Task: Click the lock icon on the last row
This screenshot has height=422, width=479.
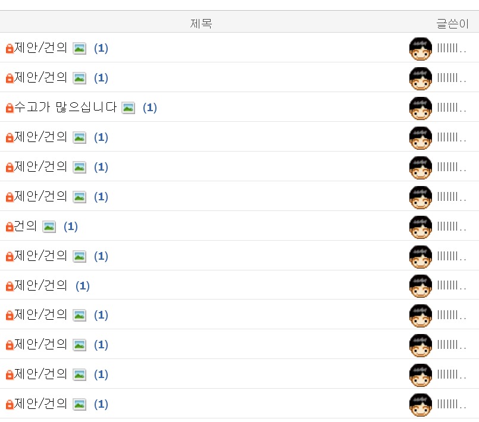Action: [x=10, y=405]
